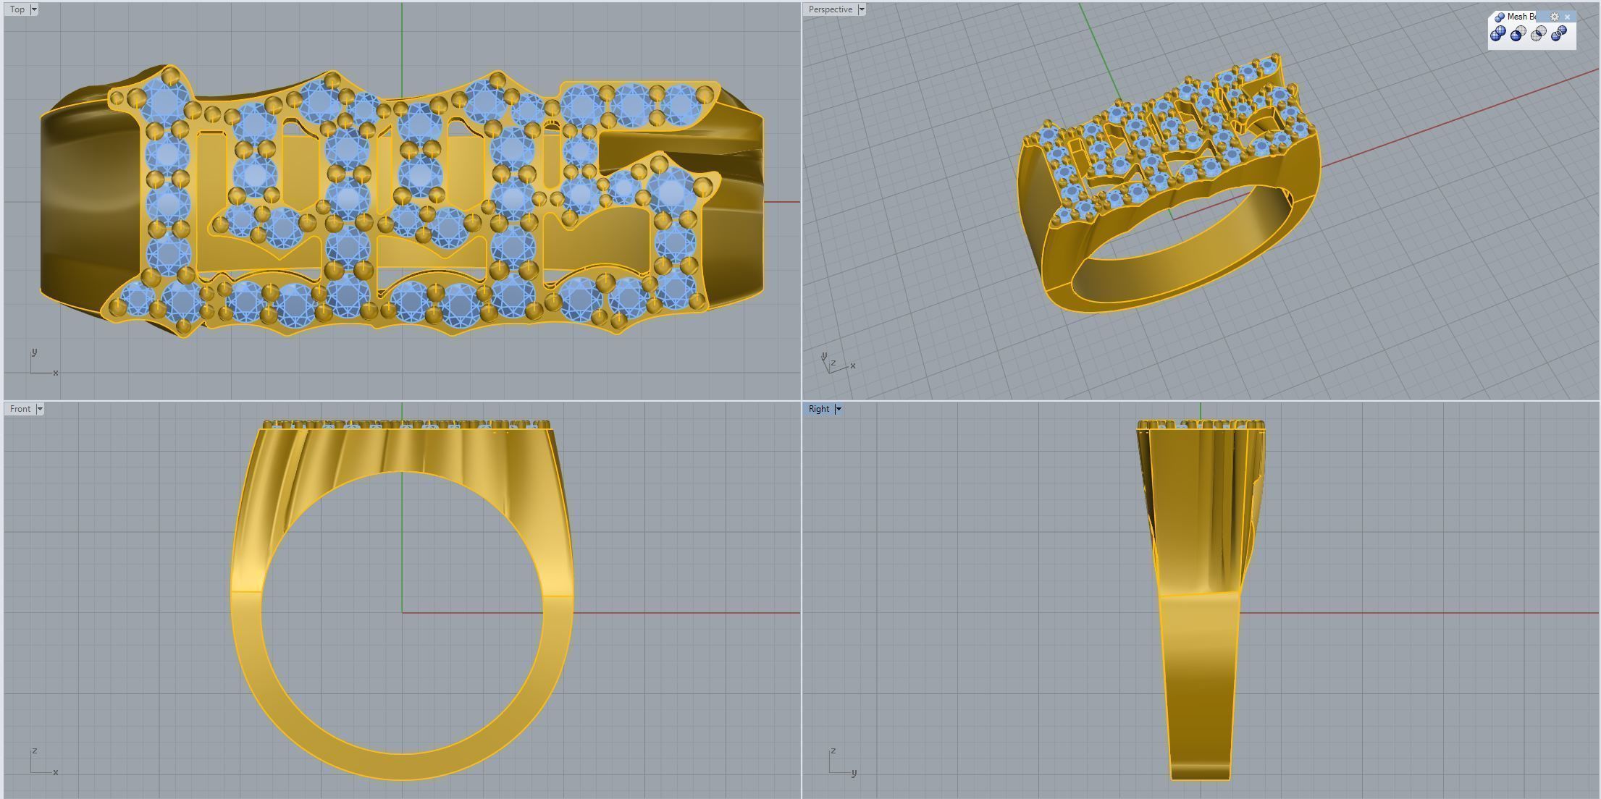Click the Mesh Boolean Intersection icon

(x=1539, y=33)
